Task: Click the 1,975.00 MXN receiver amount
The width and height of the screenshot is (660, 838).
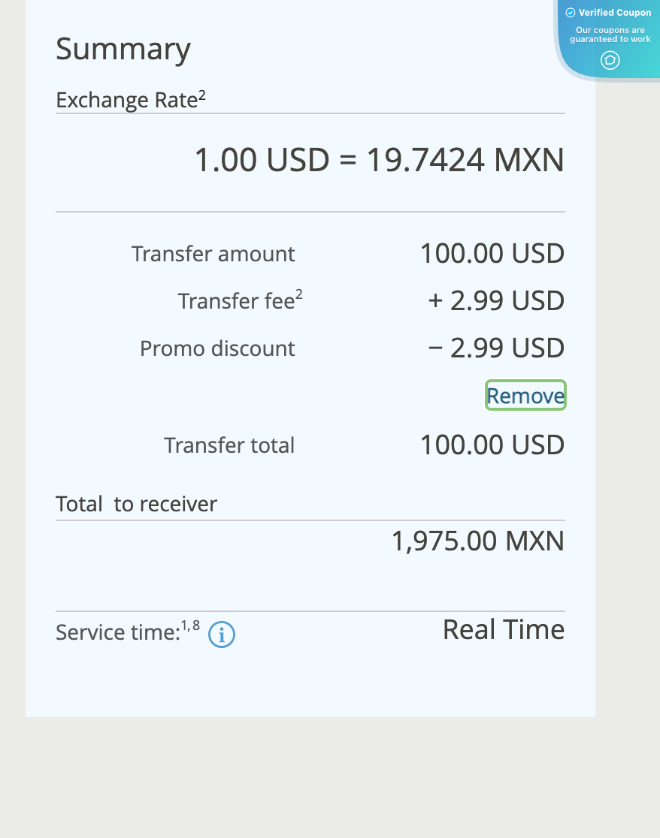Action: (477, 541)
